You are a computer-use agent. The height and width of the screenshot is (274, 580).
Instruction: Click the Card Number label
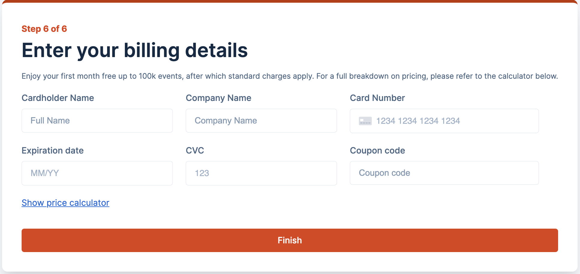click(x=377, y=98)
